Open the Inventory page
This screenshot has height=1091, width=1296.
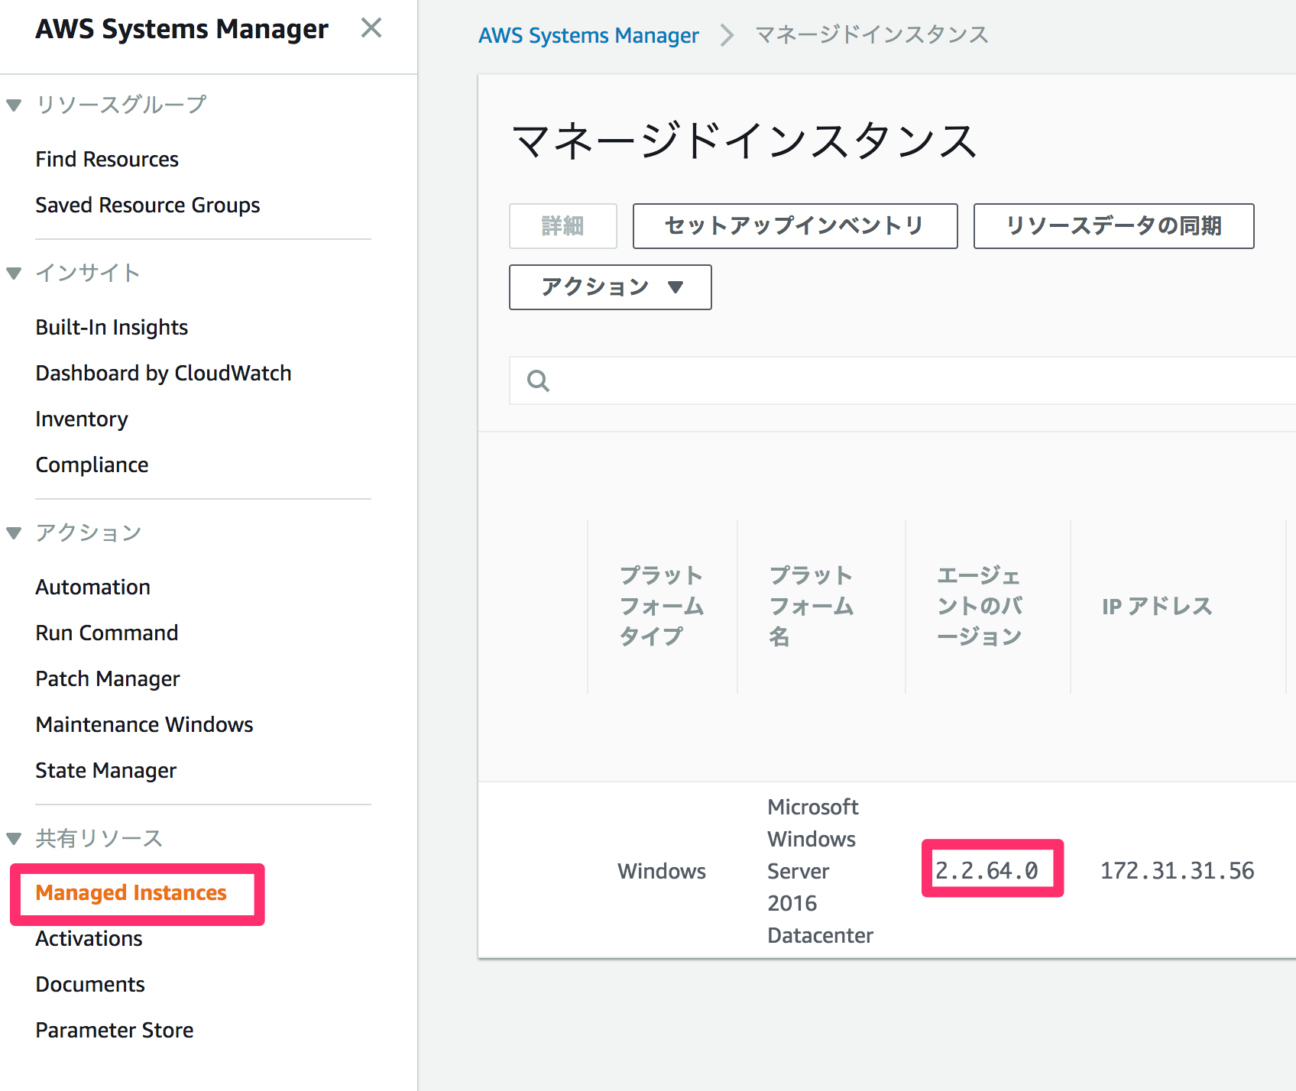pyautogui.click(x=81, y=419)
